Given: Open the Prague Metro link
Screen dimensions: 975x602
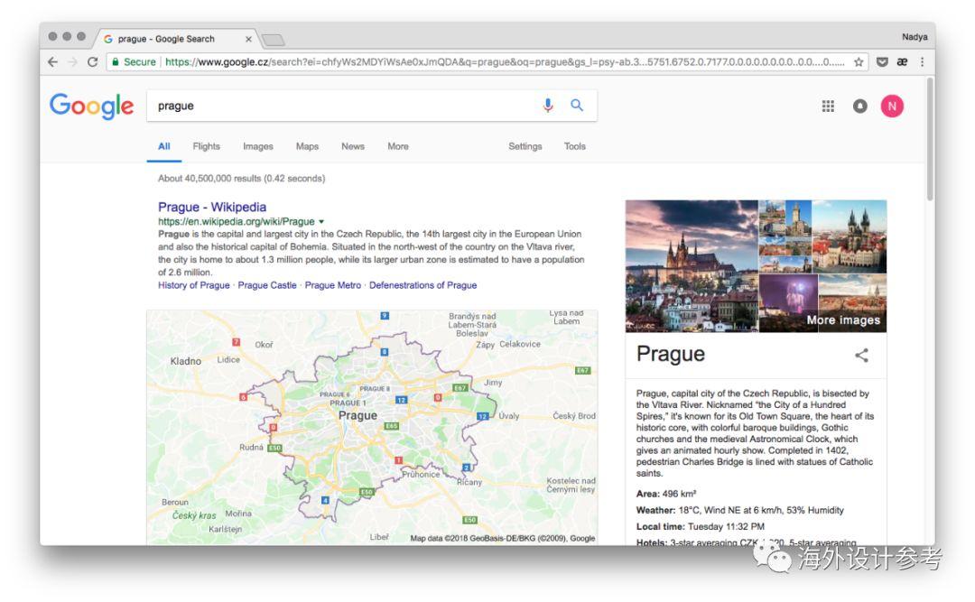Looking at the screenshot, I should [332, 285].
